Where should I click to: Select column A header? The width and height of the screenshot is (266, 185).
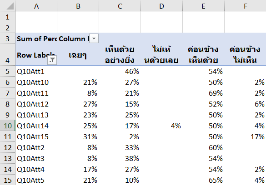coord(36,6)
